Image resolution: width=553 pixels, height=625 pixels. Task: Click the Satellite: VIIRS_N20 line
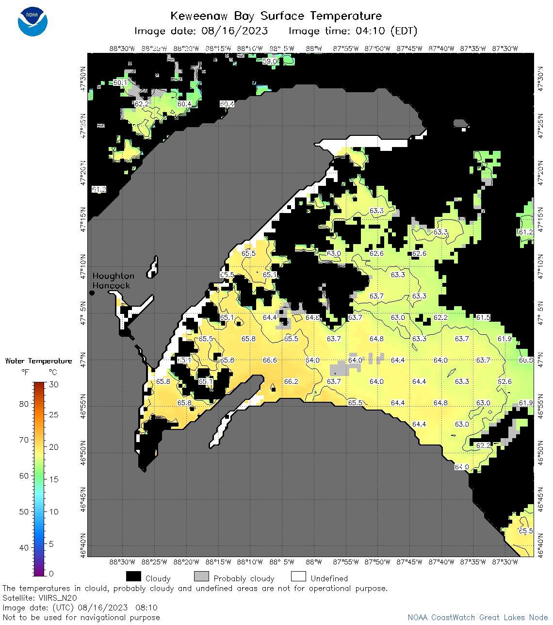39,598
